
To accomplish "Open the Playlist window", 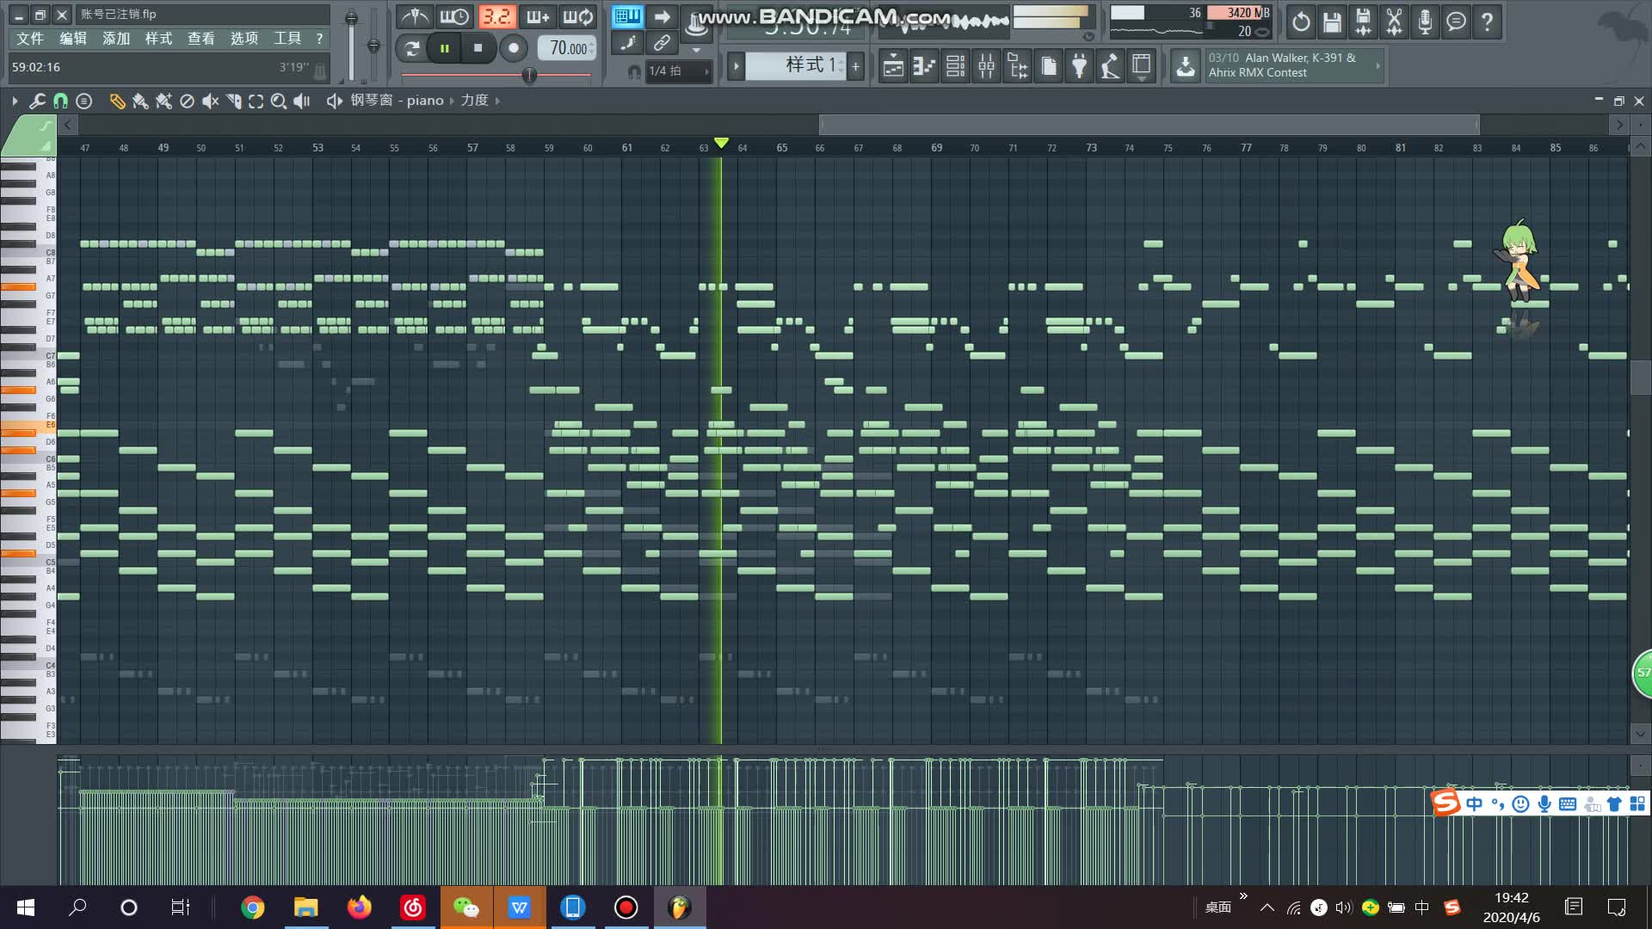I will [893, 66].
